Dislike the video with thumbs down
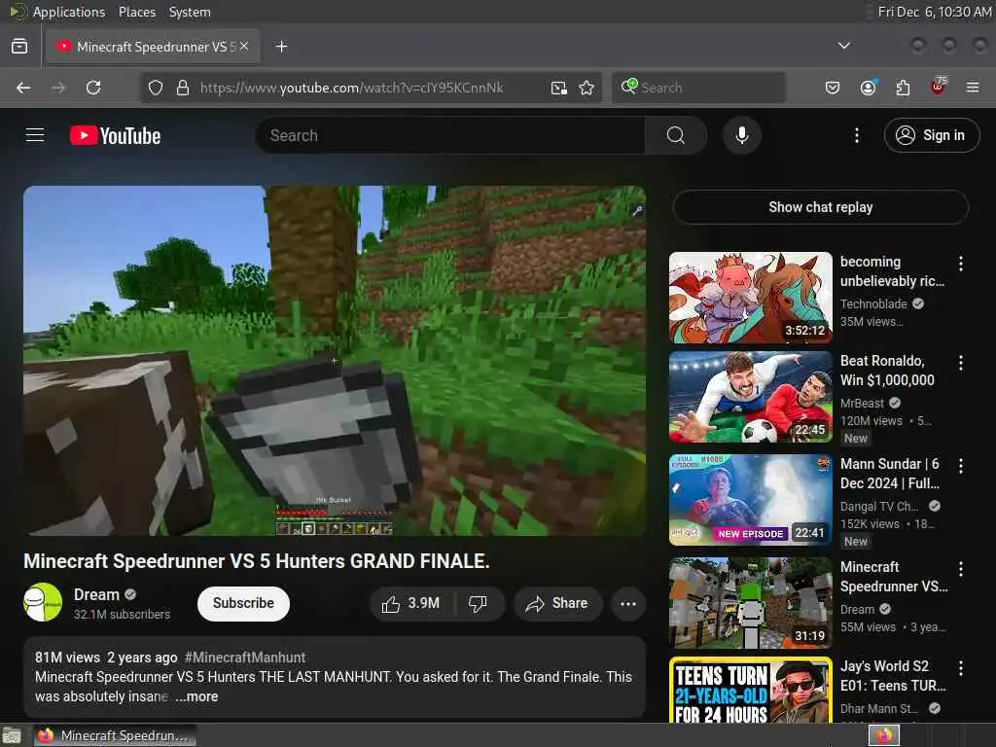This screenshot has height=747, width=996. pos(478,603)
